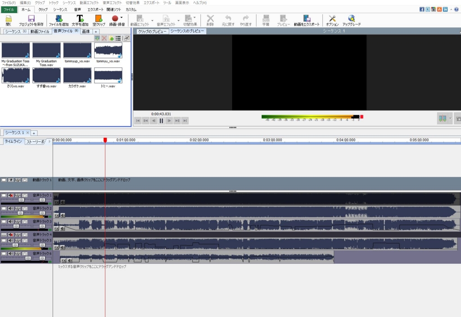Open the 字幕 subtitles tool
This screenshot has height=317, width=461.
pyautogui.click(x=266, y=20)
